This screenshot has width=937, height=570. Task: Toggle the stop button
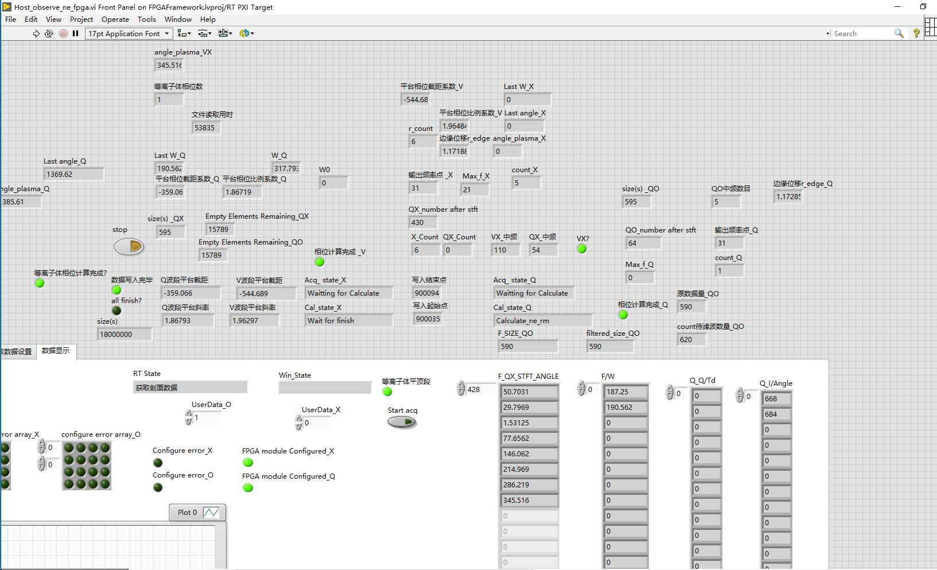tap(129, 247)
